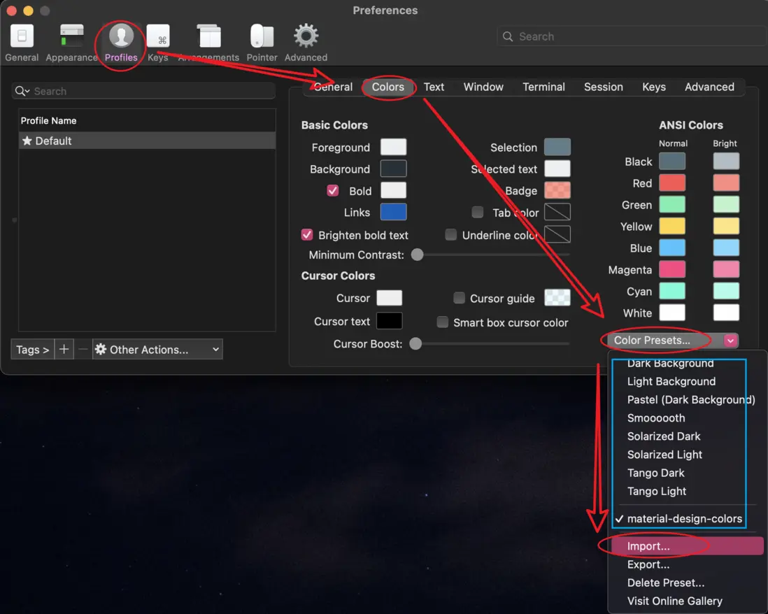Enable the Underline color checkbox
This screenshot has width=768, height=614.
click(x=450, y=234)
